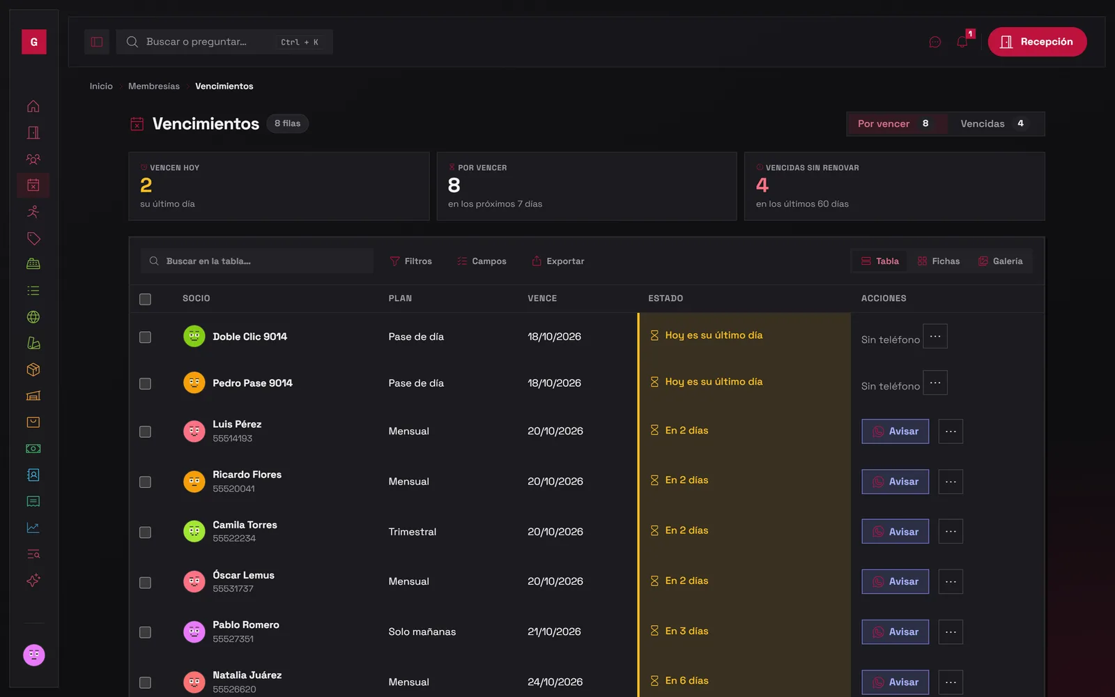The image size is (1115, 697).
Task: Toggle the sidebar panel icon
Action: click(x=97, y=42)
